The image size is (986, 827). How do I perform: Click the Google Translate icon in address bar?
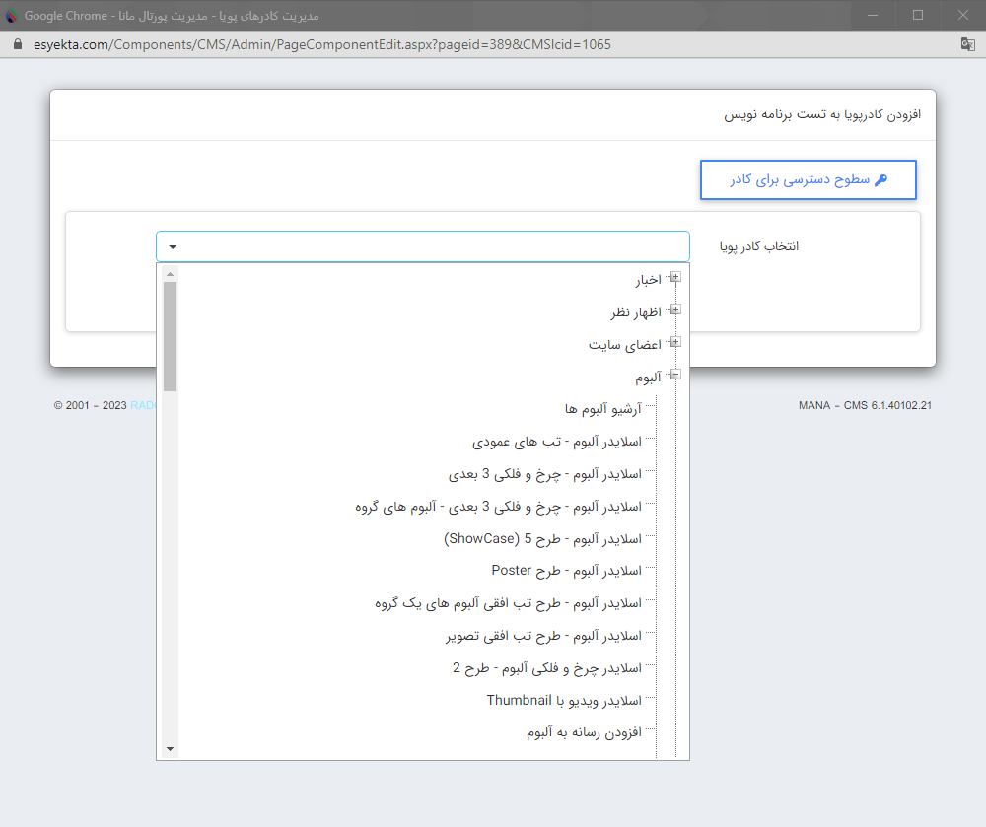click(967, 44)
